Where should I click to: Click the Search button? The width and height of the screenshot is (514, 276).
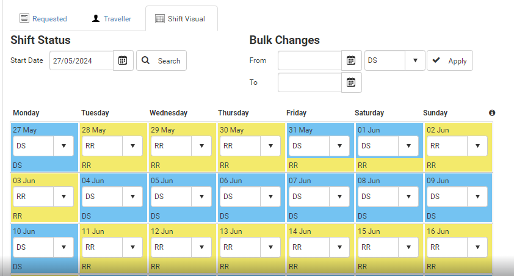click(x=161, y=60)
